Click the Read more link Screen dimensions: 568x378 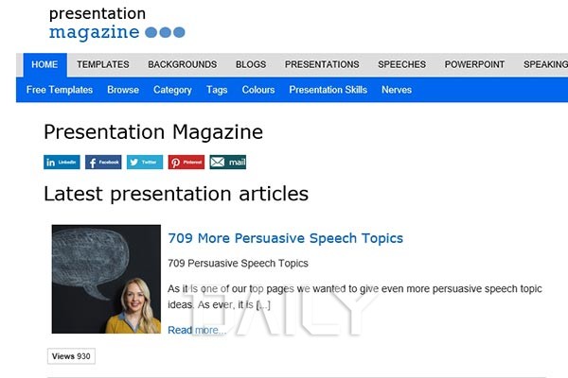[x=196, y=330]
